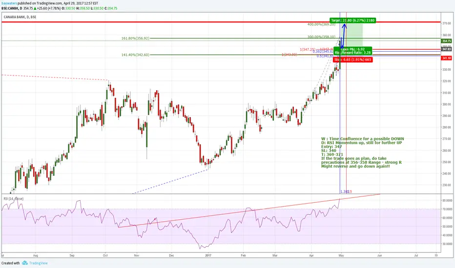Click the red Stop 6.65 (1.91%) label
This screenshot has width=455, height=268.
(352, 59)
